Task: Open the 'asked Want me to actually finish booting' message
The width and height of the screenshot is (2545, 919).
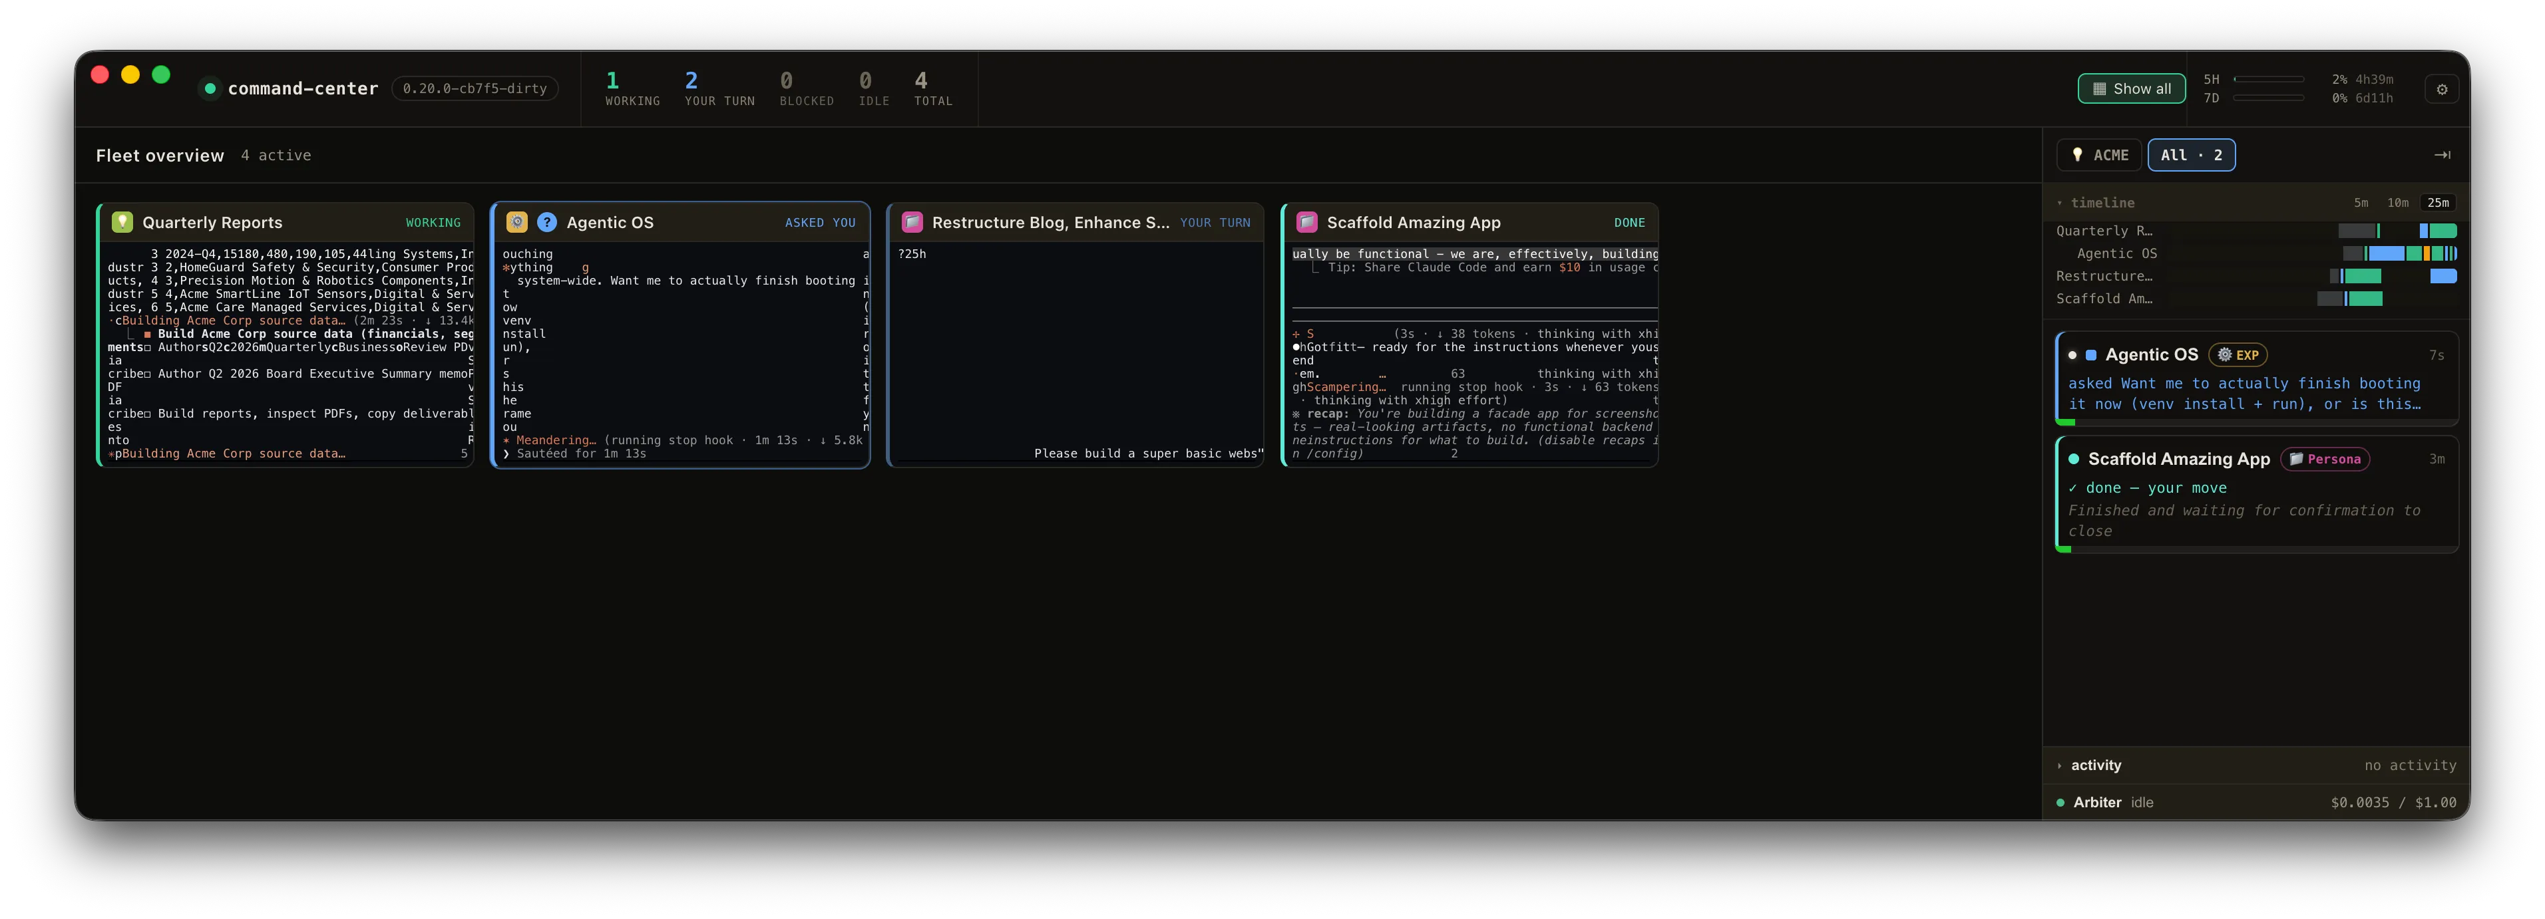Action: pos(2244,394)
